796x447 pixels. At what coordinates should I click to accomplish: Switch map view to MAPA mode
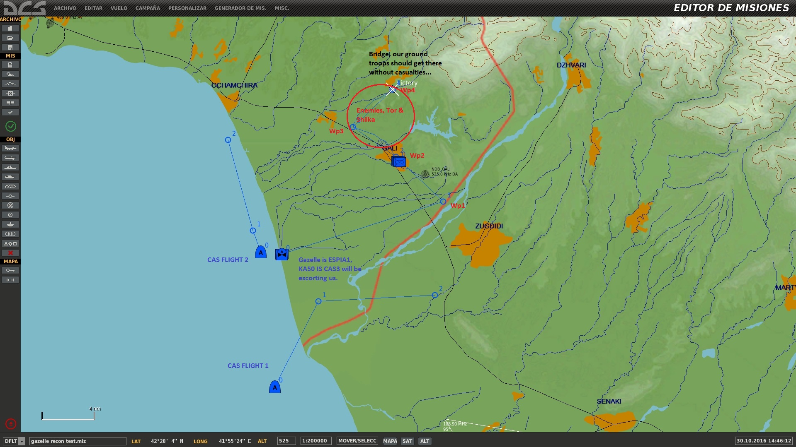(x=390, y=441)
